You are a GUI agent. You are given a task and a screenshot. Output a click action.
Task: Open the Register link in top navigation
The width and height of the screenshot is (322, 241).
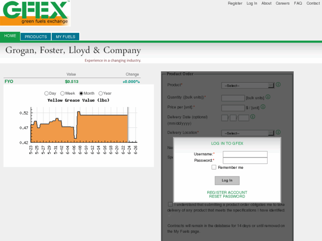[235, 3]
